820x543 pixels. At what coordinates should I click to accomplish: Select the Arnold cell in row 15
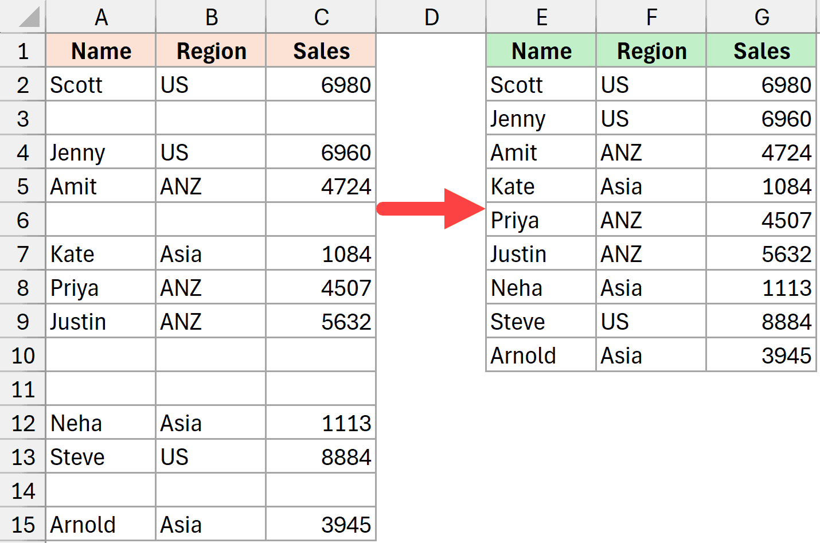pos(101,524)
